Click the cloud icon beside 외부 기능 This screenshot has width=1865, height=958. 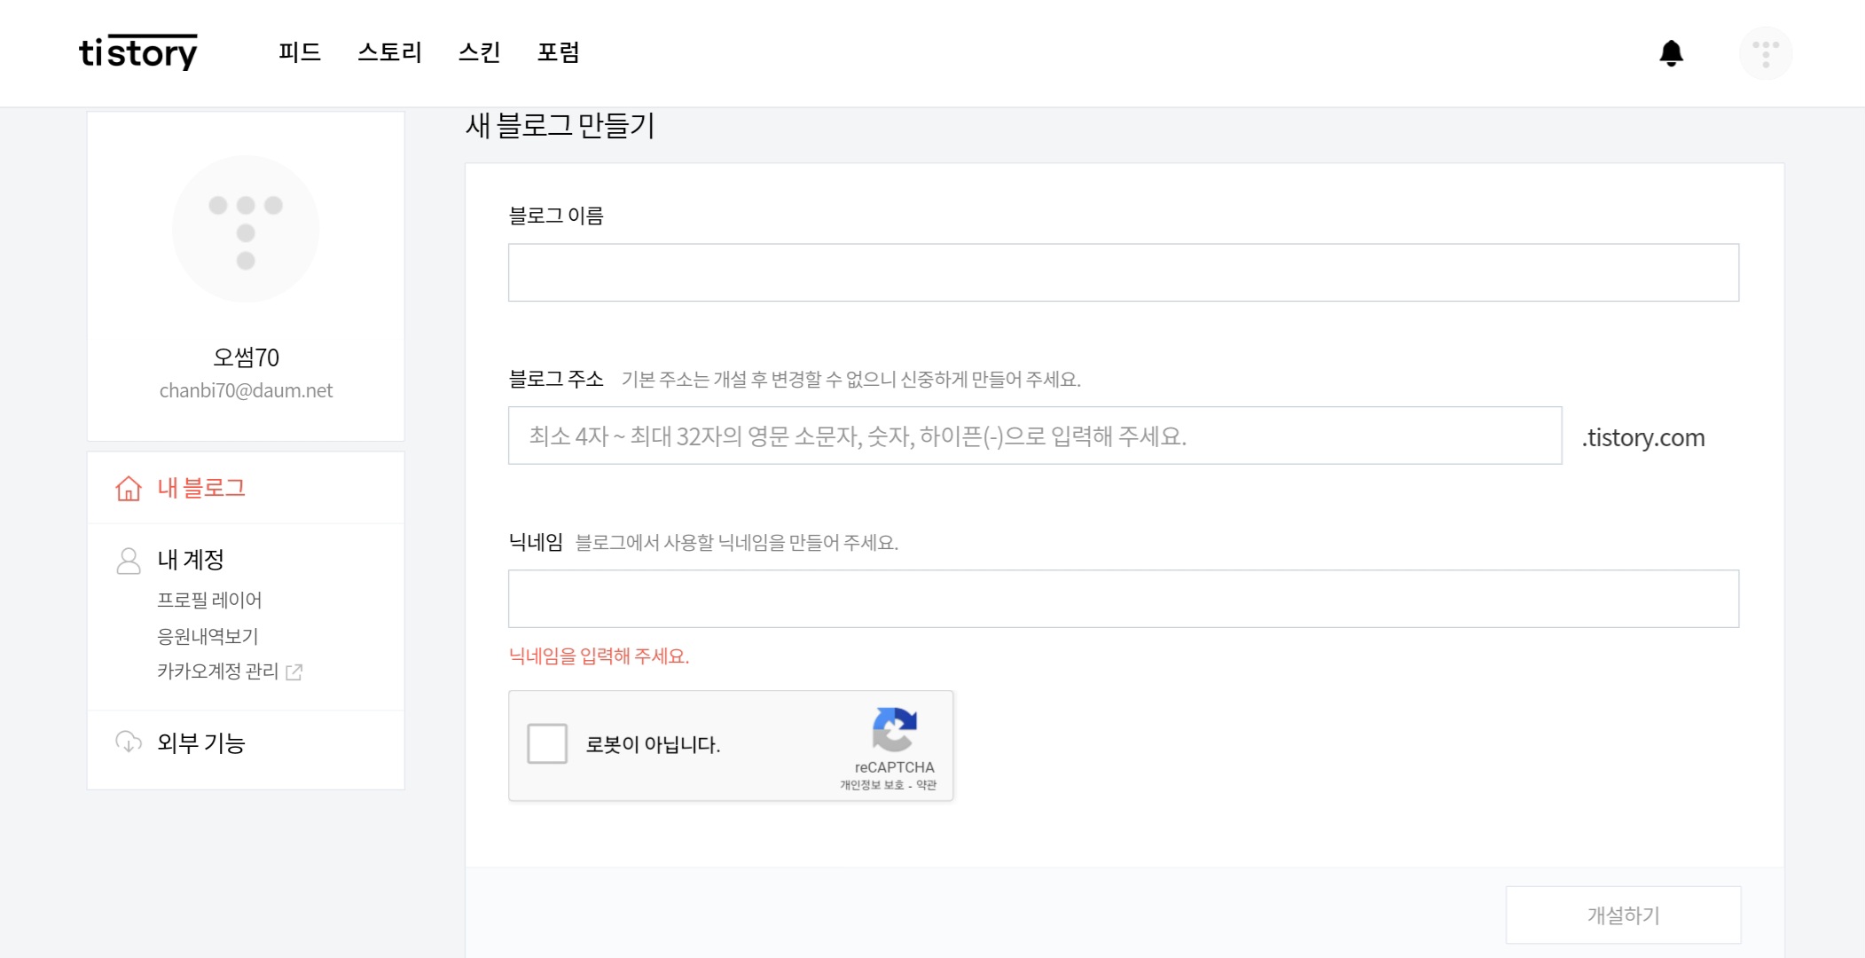click(129, 742)
